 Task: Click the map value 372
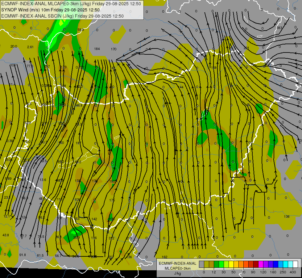click(x=112, y=238)
